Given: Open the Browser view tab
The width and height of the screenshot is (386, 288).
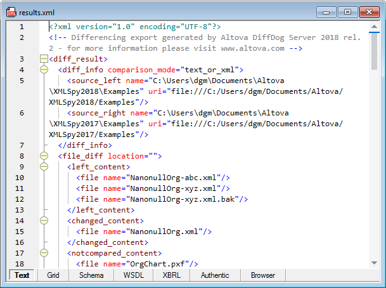Looking at the screenshot, I should (x=263, y=275).
